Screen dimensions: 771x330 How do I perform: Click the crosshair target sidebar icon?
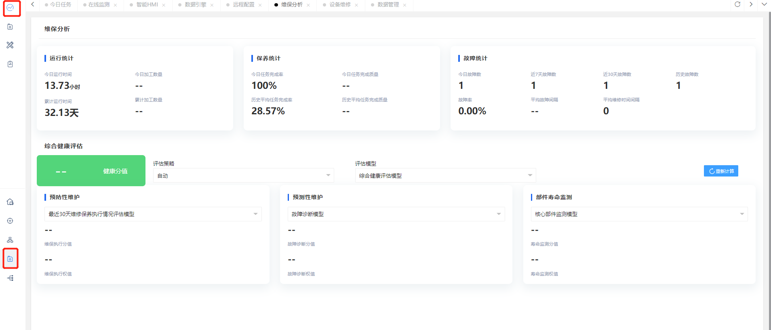pyautogui.click(x=10, y=221)
